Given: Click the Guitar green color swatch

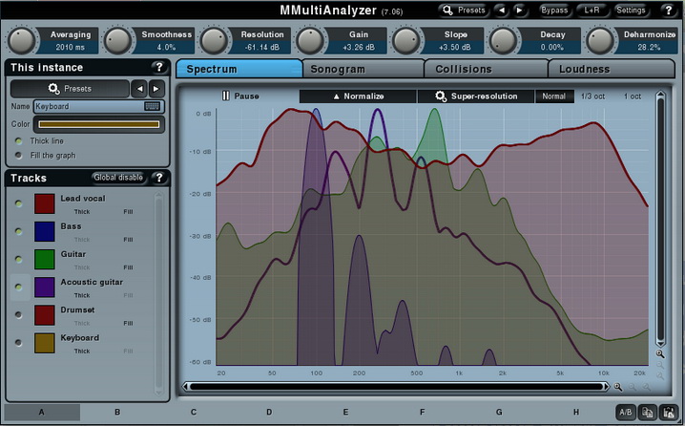Looking at the screenshot, I should (45, 260).
